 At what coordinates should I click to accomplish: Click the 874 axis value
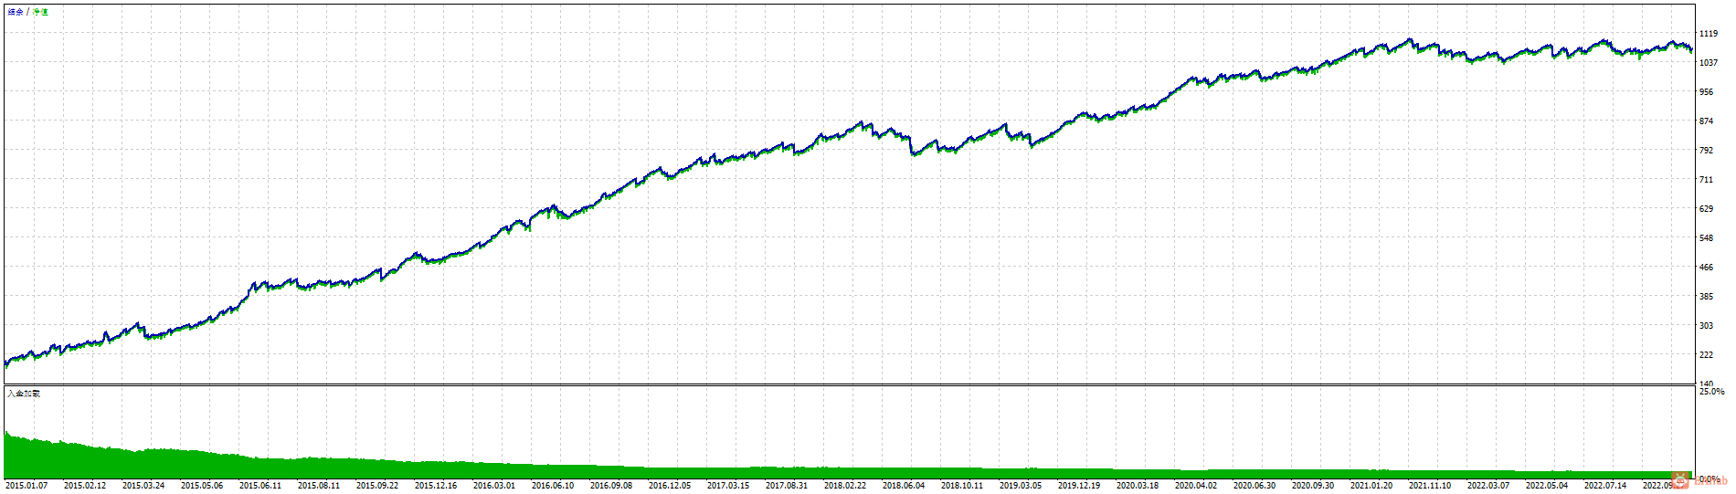point(1706,121)
